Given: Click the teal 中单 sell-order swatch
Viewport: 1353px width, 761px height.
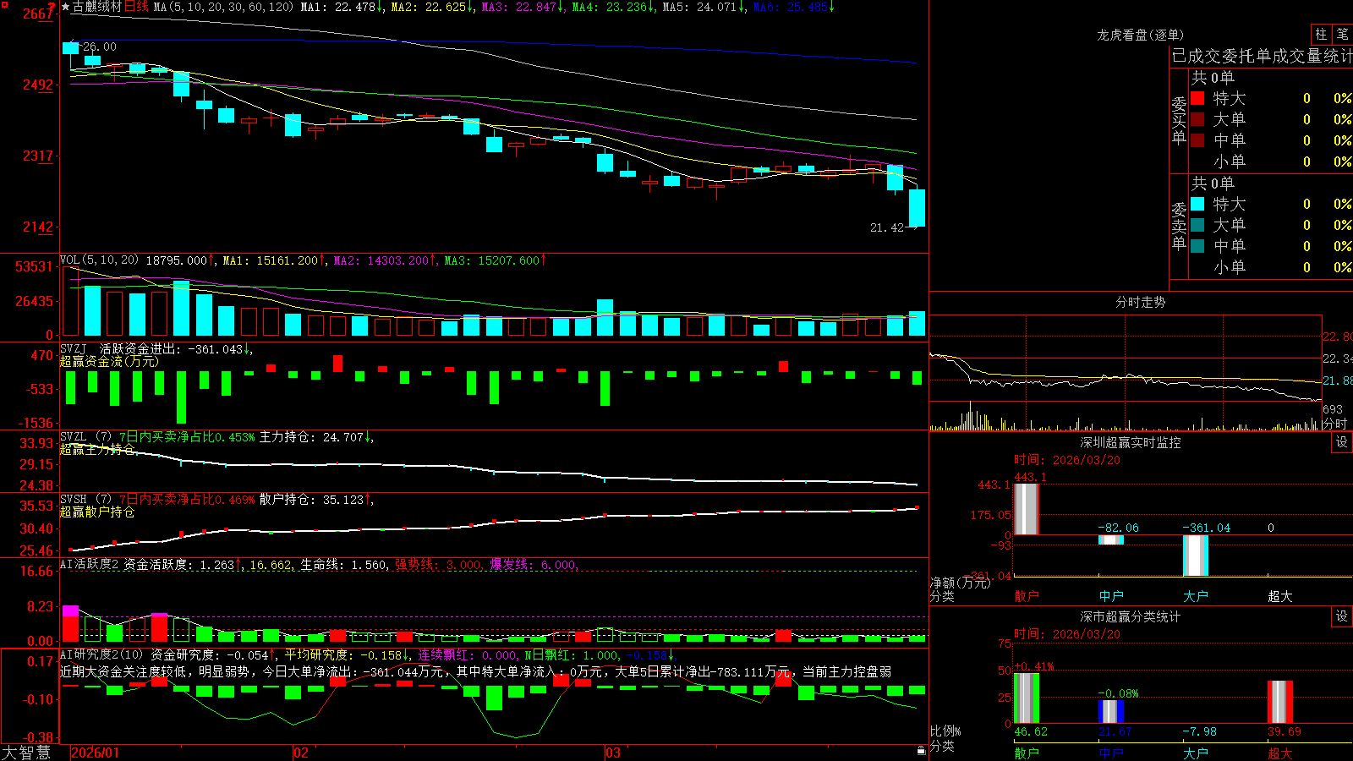Looking at the screenshot, I should pyautogui.click(x=1197, y=245).
